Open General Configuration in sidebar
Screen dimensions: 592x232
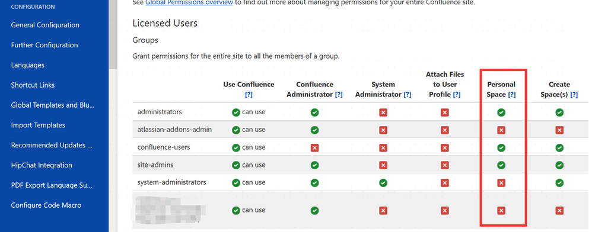[45, 25]
